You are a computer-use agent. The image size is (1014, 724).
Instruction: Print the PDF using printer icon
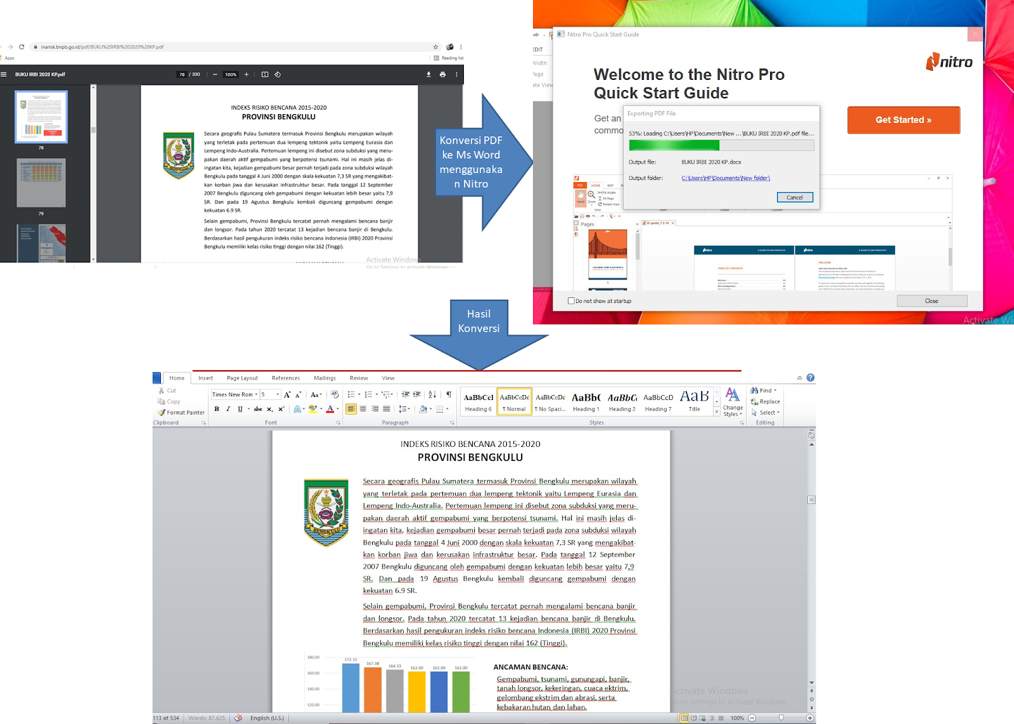click(x=442, y=75)
